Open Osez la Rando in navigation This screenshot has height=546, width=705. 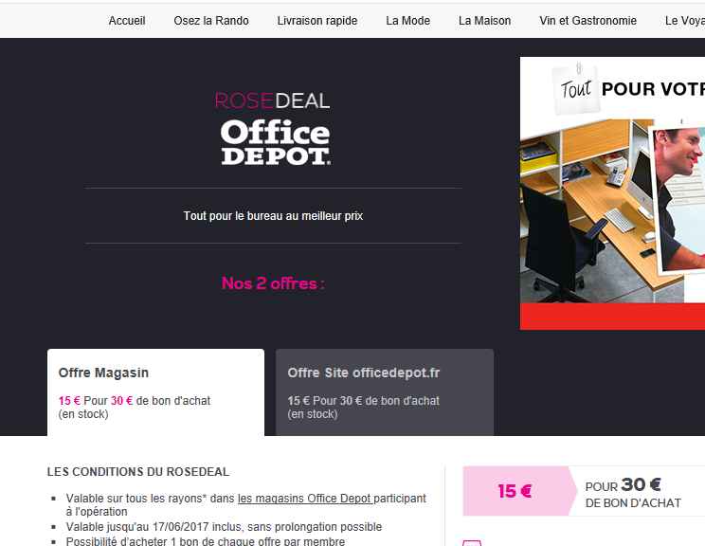[211, 21]
